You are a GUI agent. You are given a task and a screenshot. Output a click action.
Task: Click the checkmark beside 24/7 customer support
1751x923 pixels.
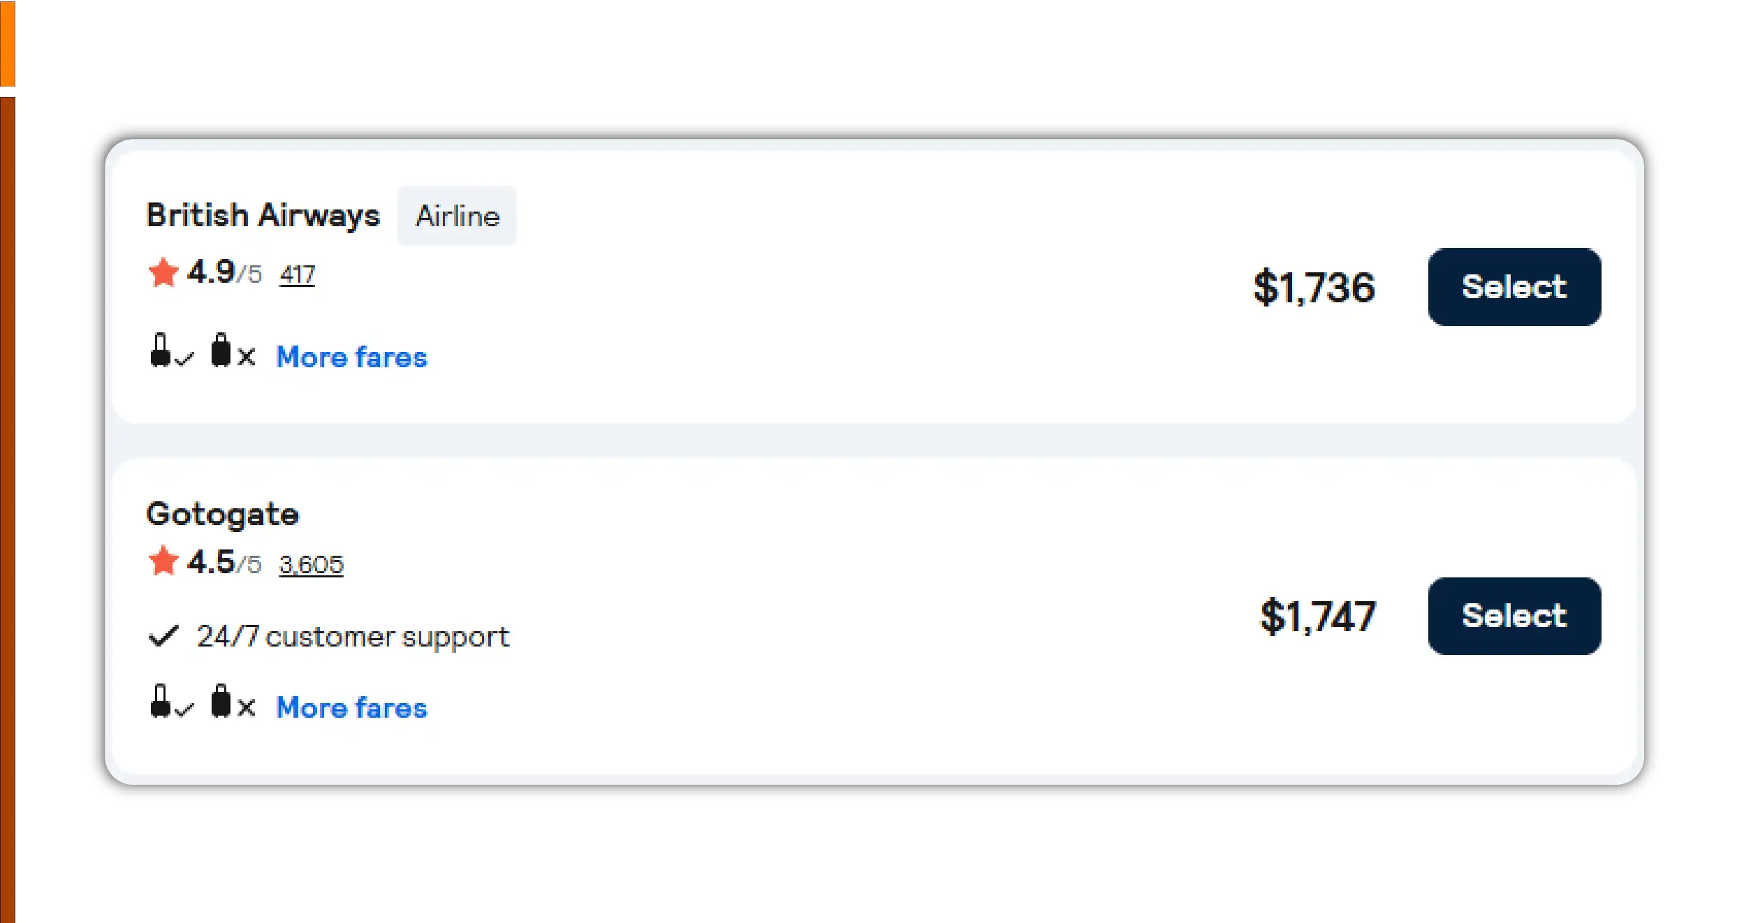pyautogui.click(x=163, y=636)
